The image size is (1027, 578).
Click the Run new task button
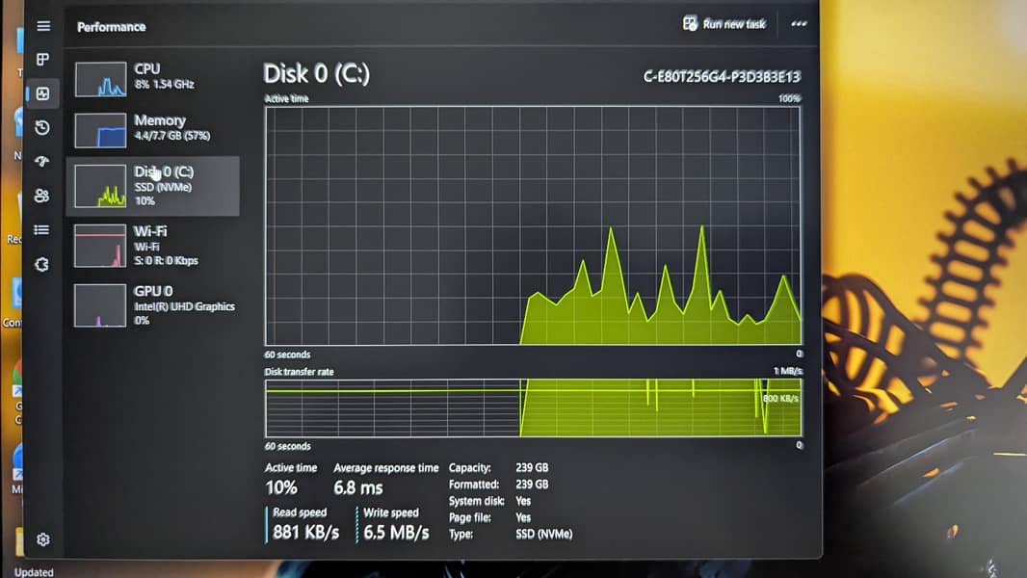[x=724, y=24]
